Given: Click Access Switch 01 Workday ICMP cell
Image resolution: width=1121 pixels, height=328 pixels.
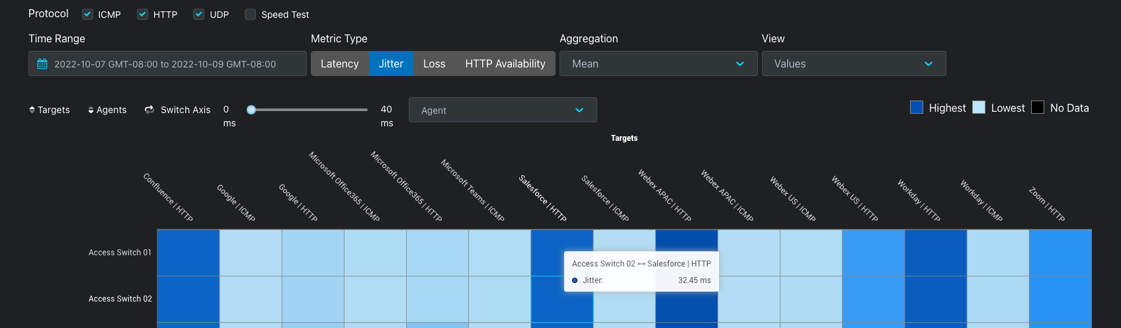Looking at the screenshot, I should point(998,253).
